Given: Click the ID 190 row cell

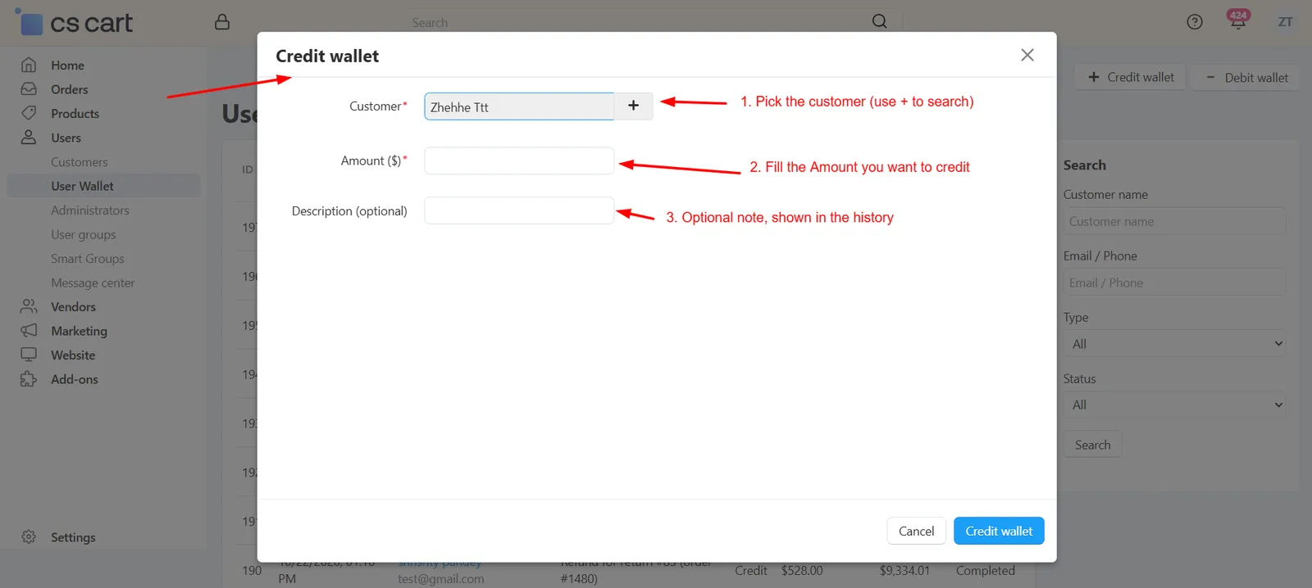Looking at the screenshot, I should coord(252,571).
